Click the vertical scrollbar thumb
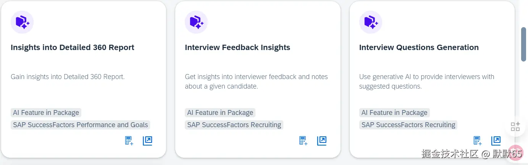Image resolution: width=528 pixels, height=165 pixels. coord(523,44)
